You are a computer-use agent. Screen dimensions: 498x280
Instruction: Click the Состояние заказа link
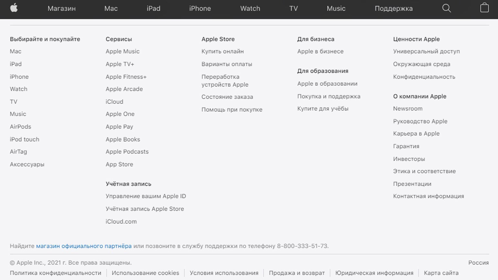(227, 97)
